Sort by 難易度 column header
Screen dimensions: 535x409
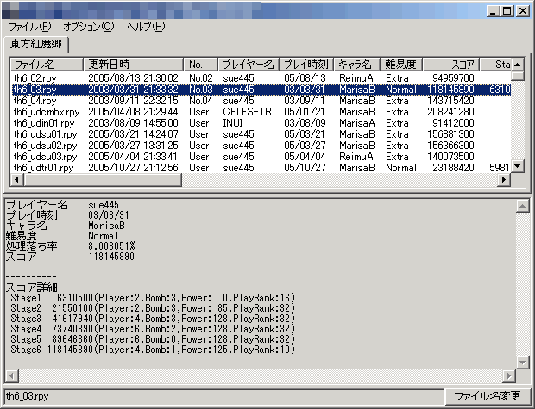[401, 64]
